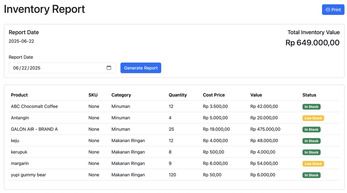Screen dimensions: 347x193
Task: Click the Print button
Action: coord(333,10)
